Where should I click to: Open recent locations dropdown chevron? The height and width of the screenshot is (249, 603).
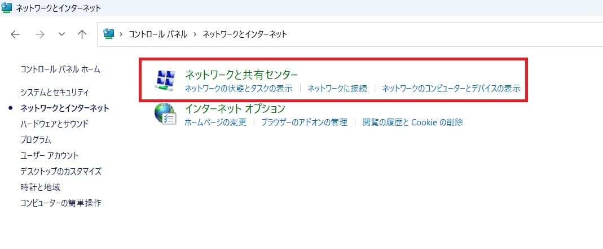click(x=61, y=34)
